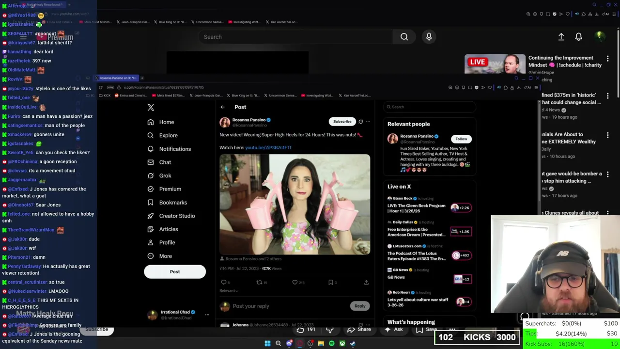The height and width of the screenshot is (349, 620).
Task: Open Windows Start menu
Action: [x=267, y=344]
